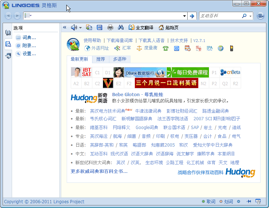The height and width of the screenshot is (208, 269).
Task: Click the simplified-traditional Chinese conversion icon
Action: pyautogui.click(x=199, y=48)
